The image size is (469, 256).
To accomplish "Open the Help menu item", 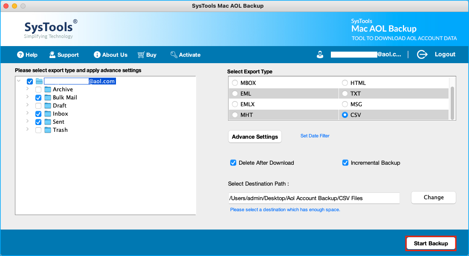I will (27, 55).
